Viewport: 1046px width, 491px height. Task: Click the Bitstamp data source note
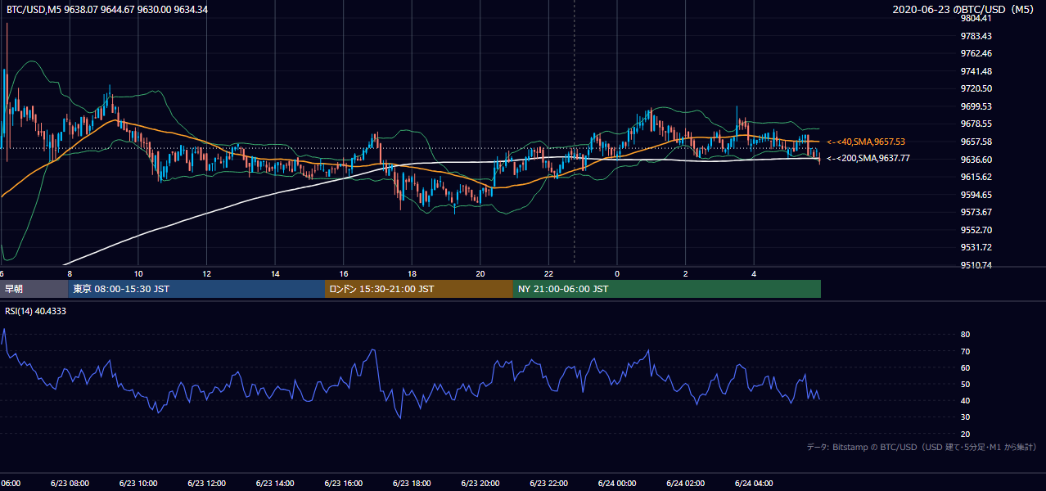point(922,448)
